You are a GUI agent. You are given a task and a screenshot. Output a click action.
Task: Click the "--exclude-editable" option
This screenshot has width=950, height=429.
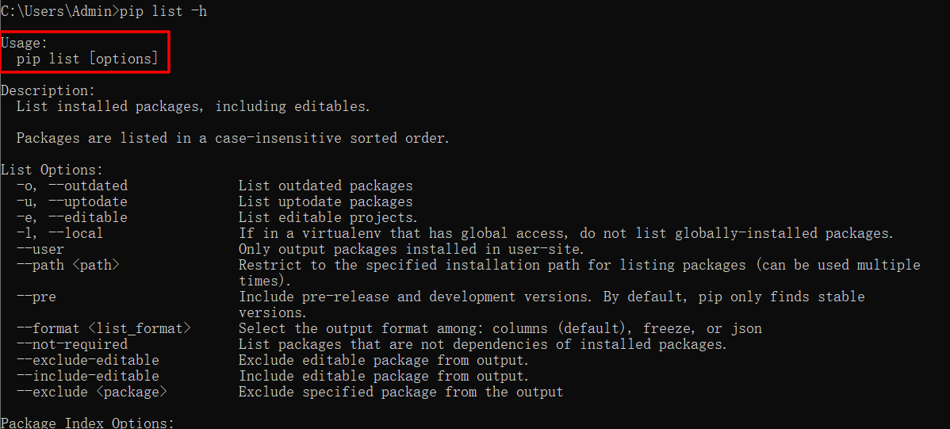click(x=87, y=360)
